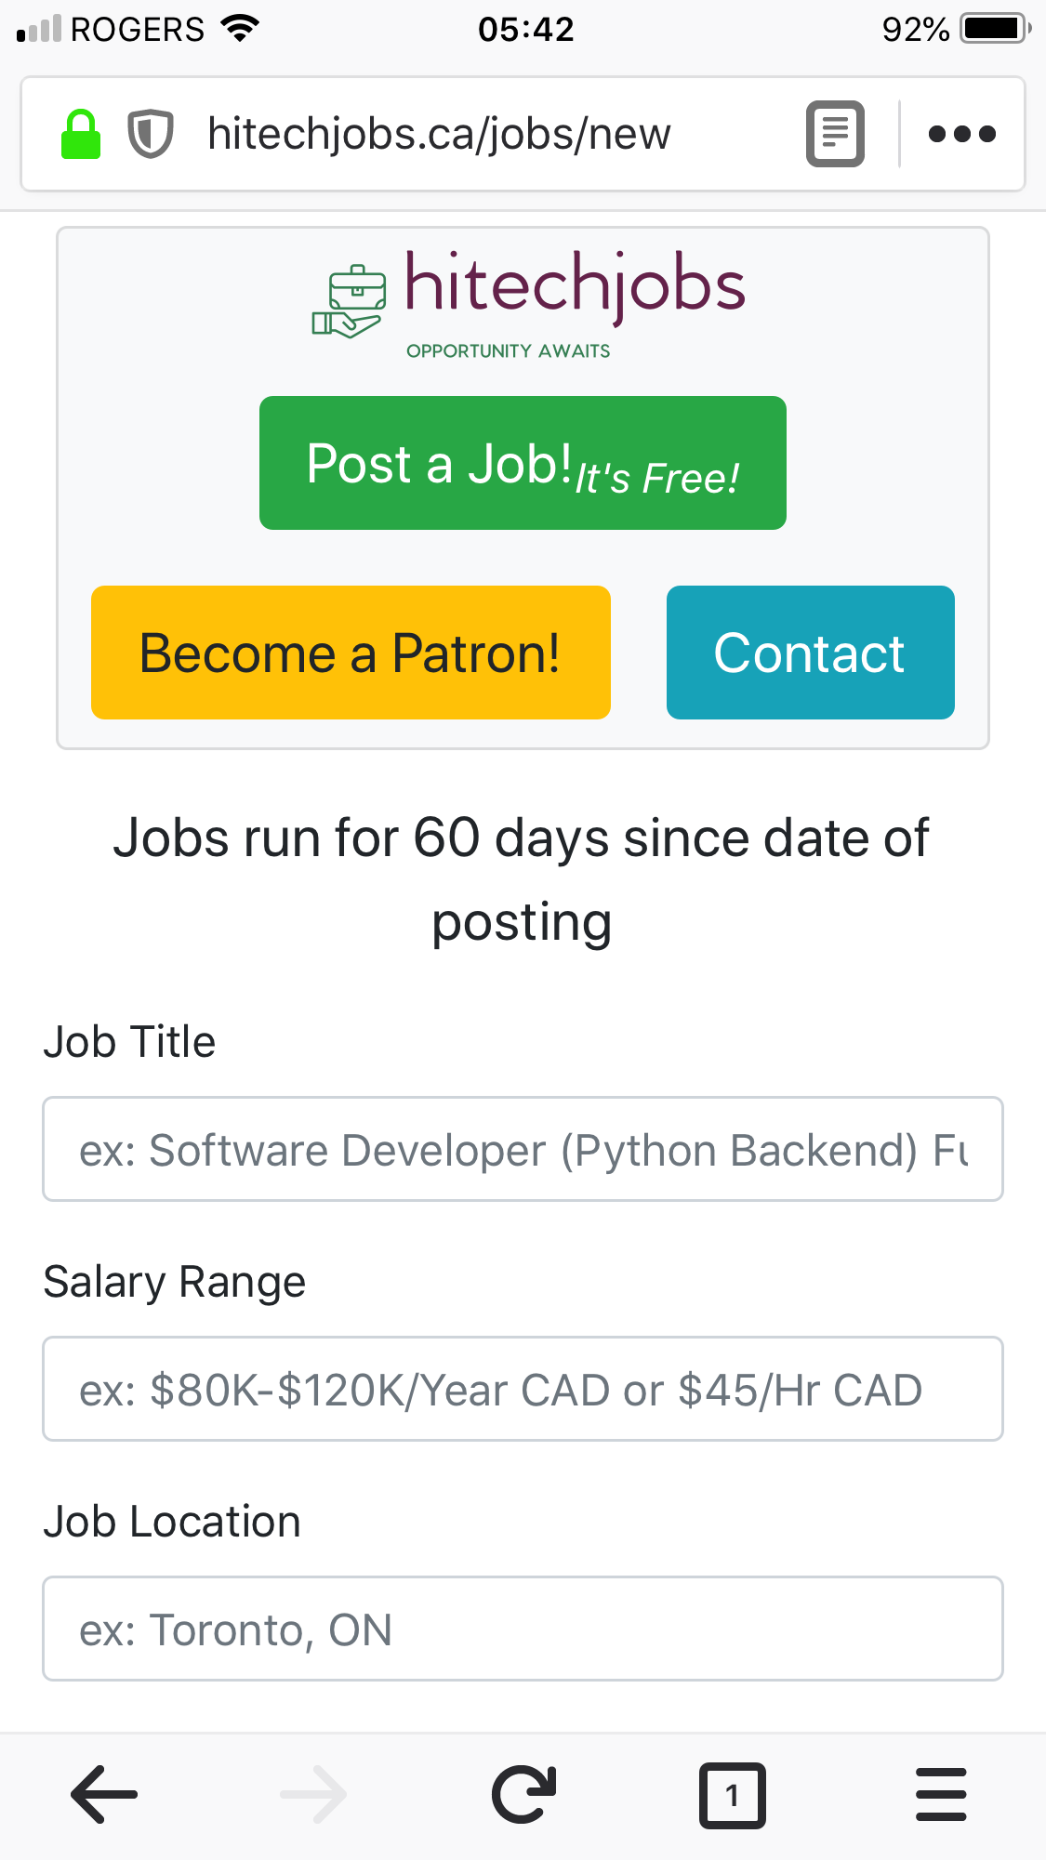Image resolution: width=1046 pixels, height=1860 pixels.
Task: Open the tracking protection shield icon
Action: tap(150, 135)
